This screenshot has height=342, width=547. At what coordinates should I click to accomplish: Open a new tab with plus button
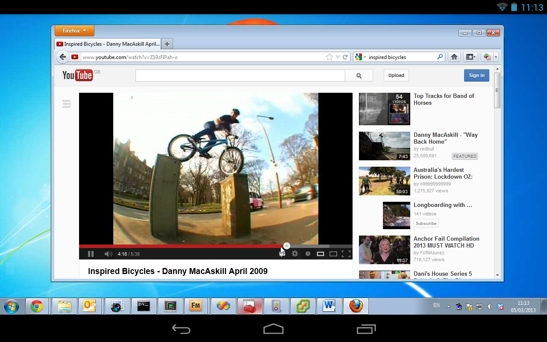pos(167,44)
